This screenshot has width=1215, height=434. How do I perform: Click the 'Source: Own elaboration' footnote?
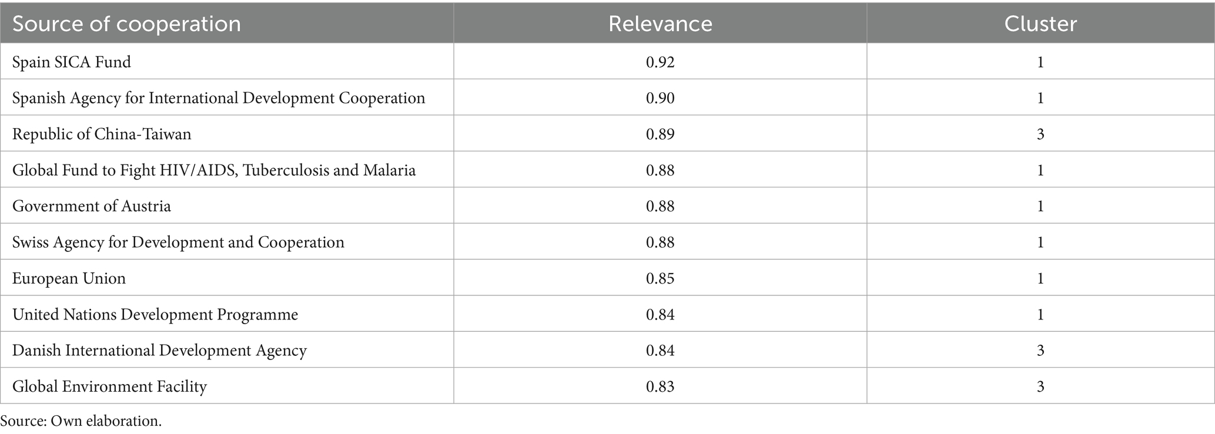point(81,421)
